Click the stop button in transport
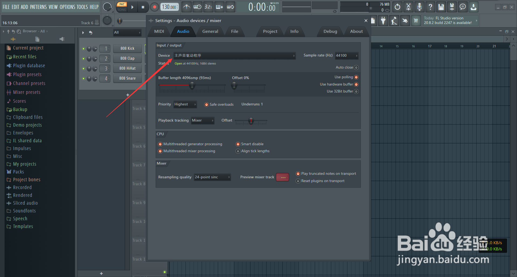The height and width of the screenshot is (277, 517). point(143,7)
